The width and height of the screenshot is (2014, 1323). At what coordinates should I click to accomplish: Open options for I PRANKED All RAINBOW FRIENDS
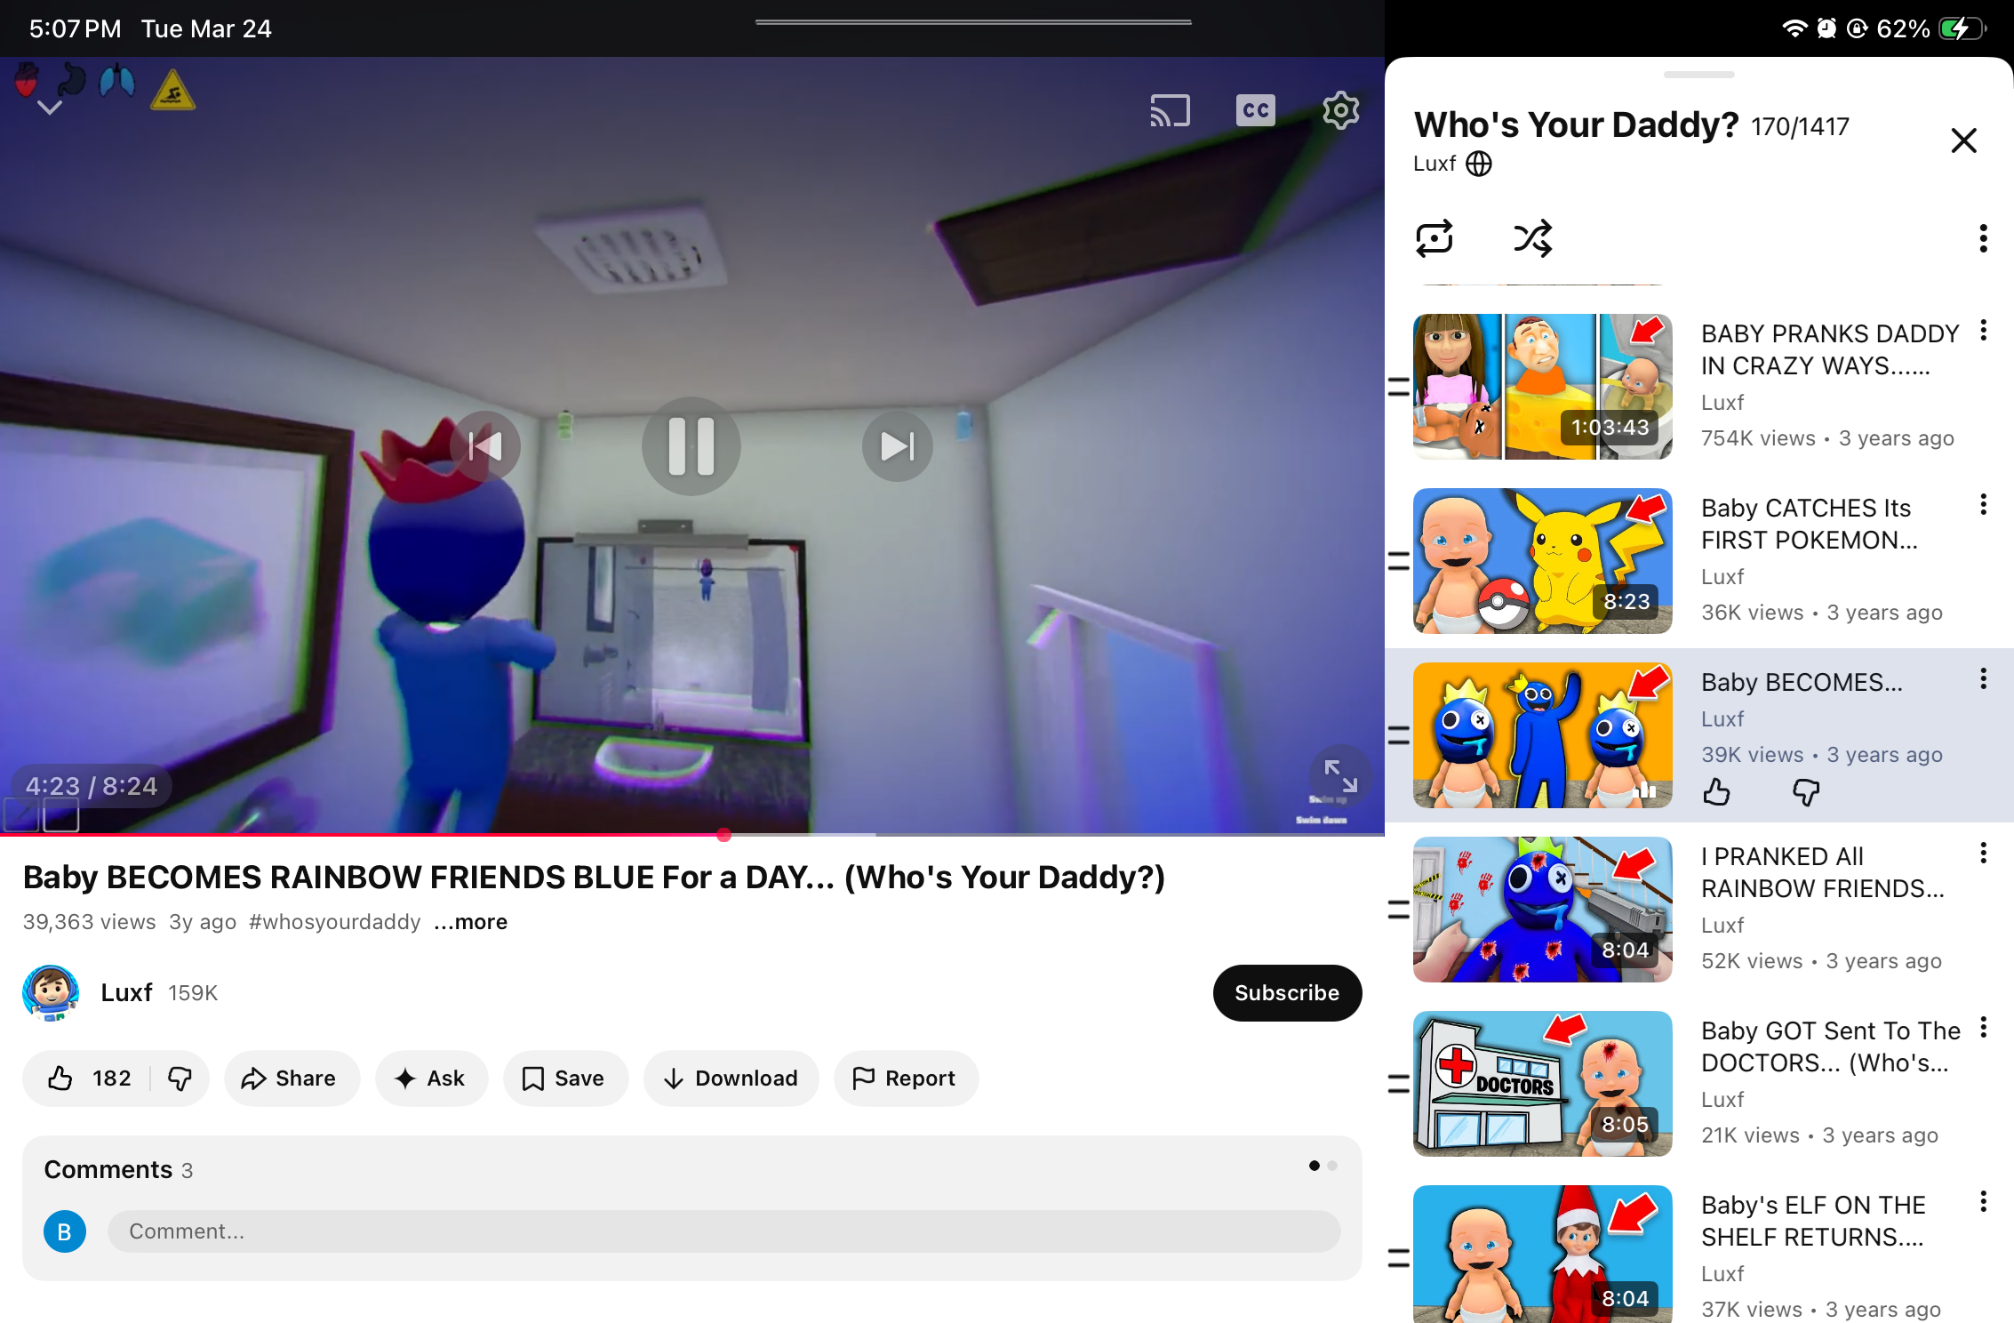(x=1983, y=854)
